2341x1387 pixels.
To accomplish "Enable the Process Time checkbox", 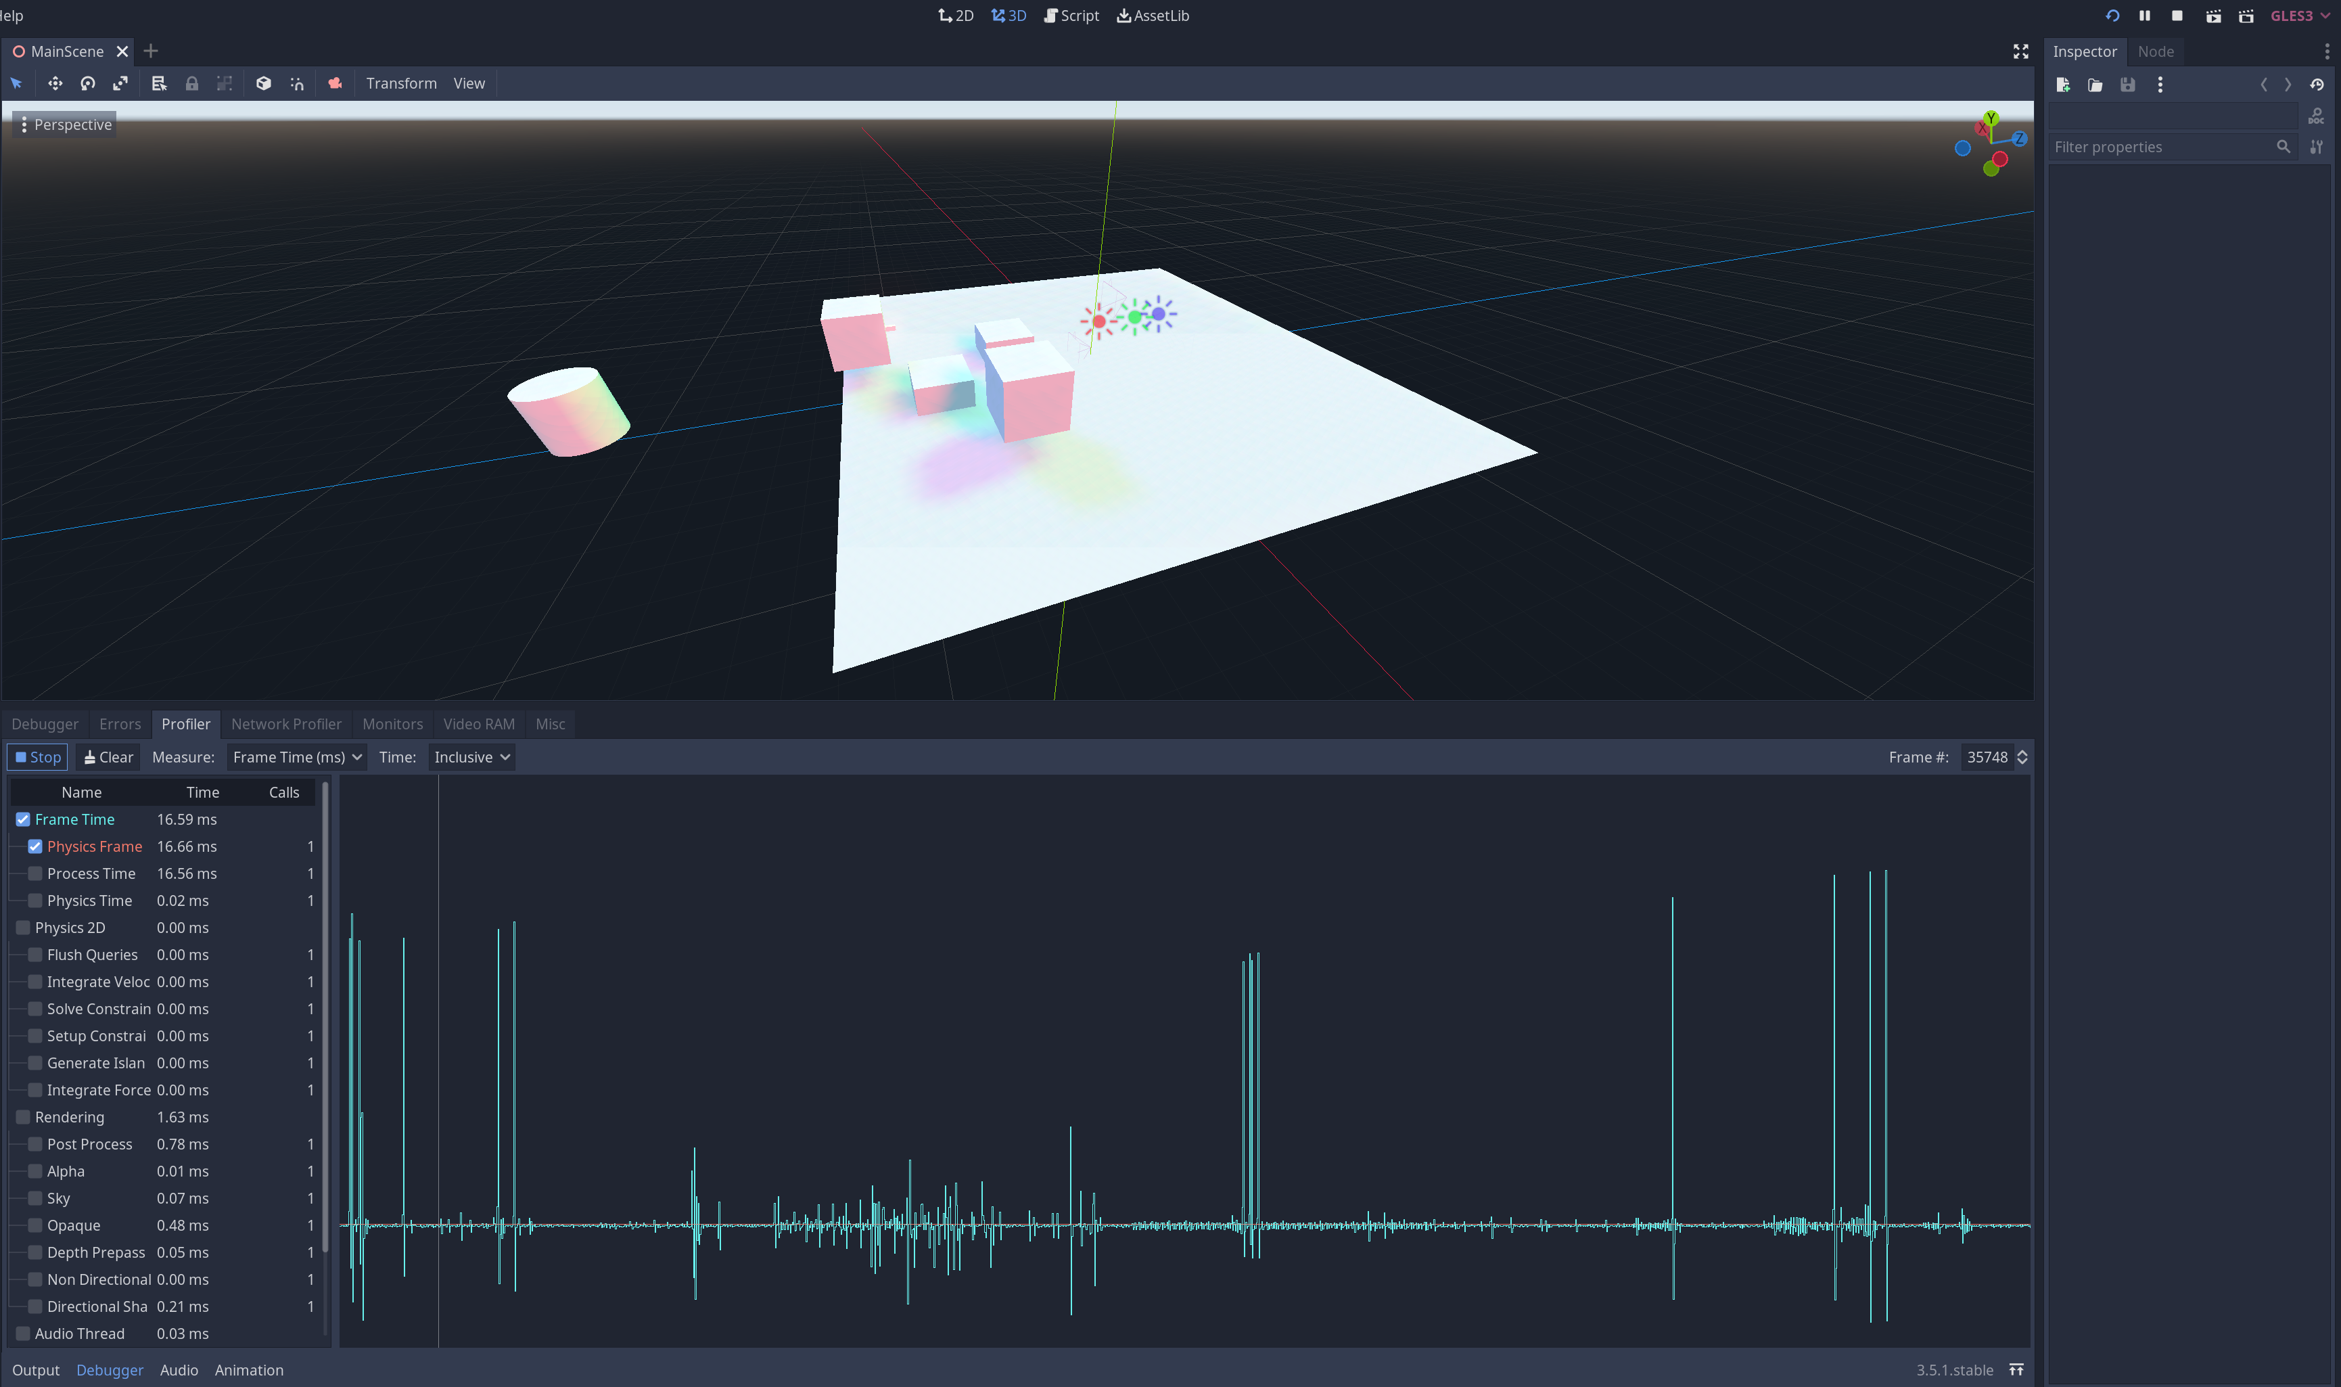I will pos(35,874).
